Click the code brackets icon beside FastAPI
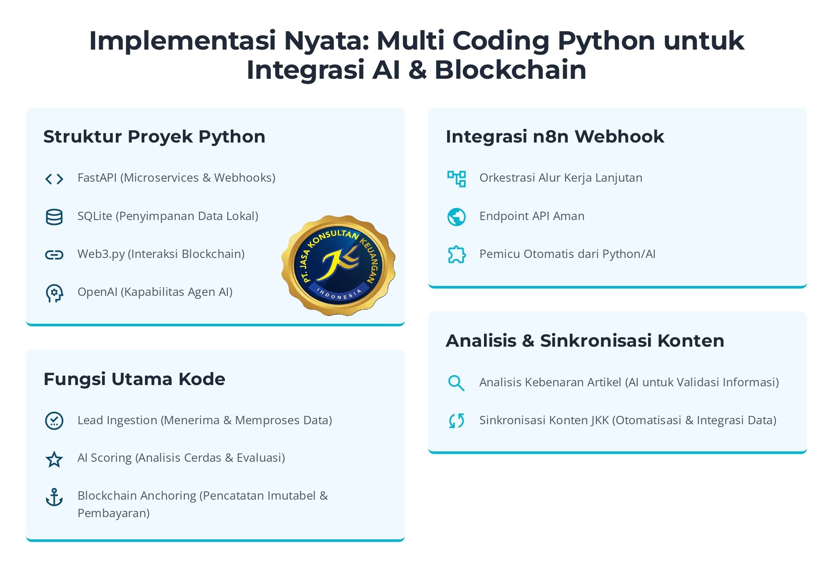 (54, 179)
